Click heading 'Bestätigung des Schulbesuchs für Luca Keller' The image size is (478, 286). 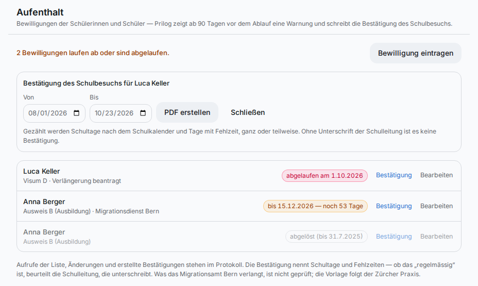[96, 83]
